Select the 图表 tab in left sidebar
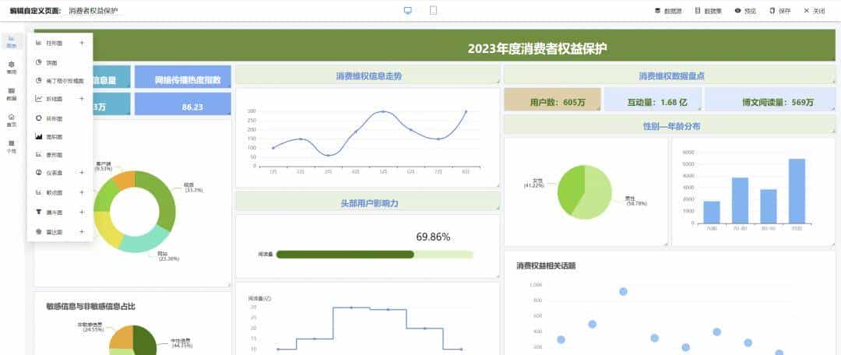The image size is (841, 355). coord(11,42)
